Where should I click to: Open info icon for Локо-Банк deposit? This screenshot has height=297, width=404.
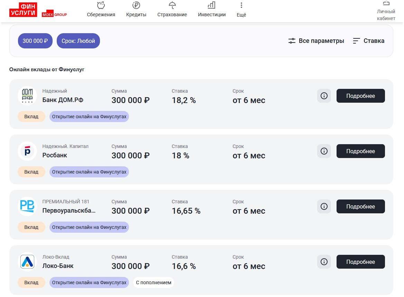click(324, 262)
